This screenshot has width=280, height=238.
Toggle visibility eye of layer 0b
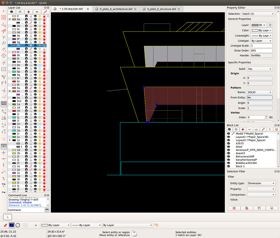point(35,26)
